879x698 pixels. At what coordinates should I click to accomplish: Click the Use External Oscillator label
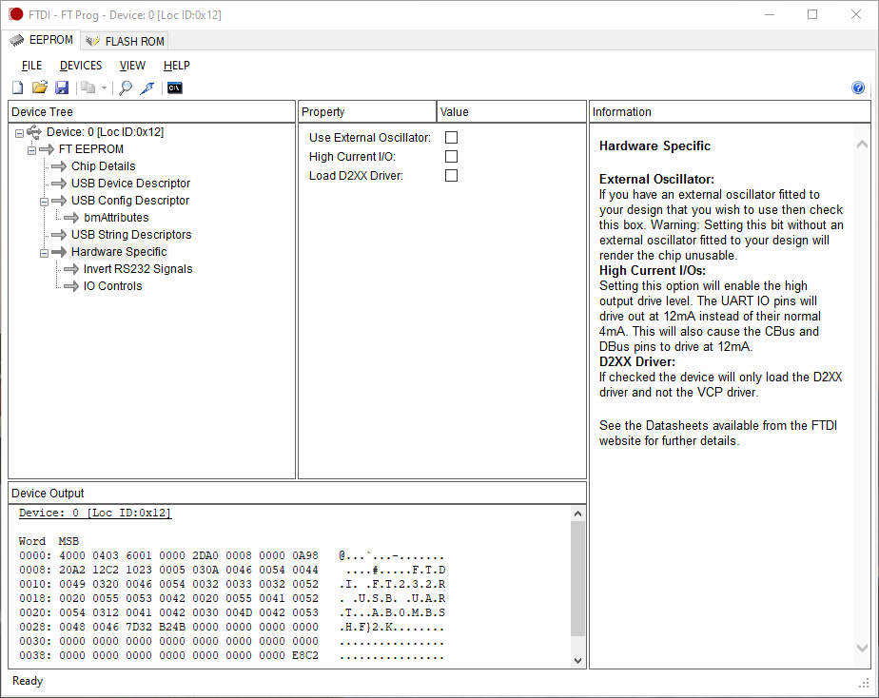click(370, 138)
